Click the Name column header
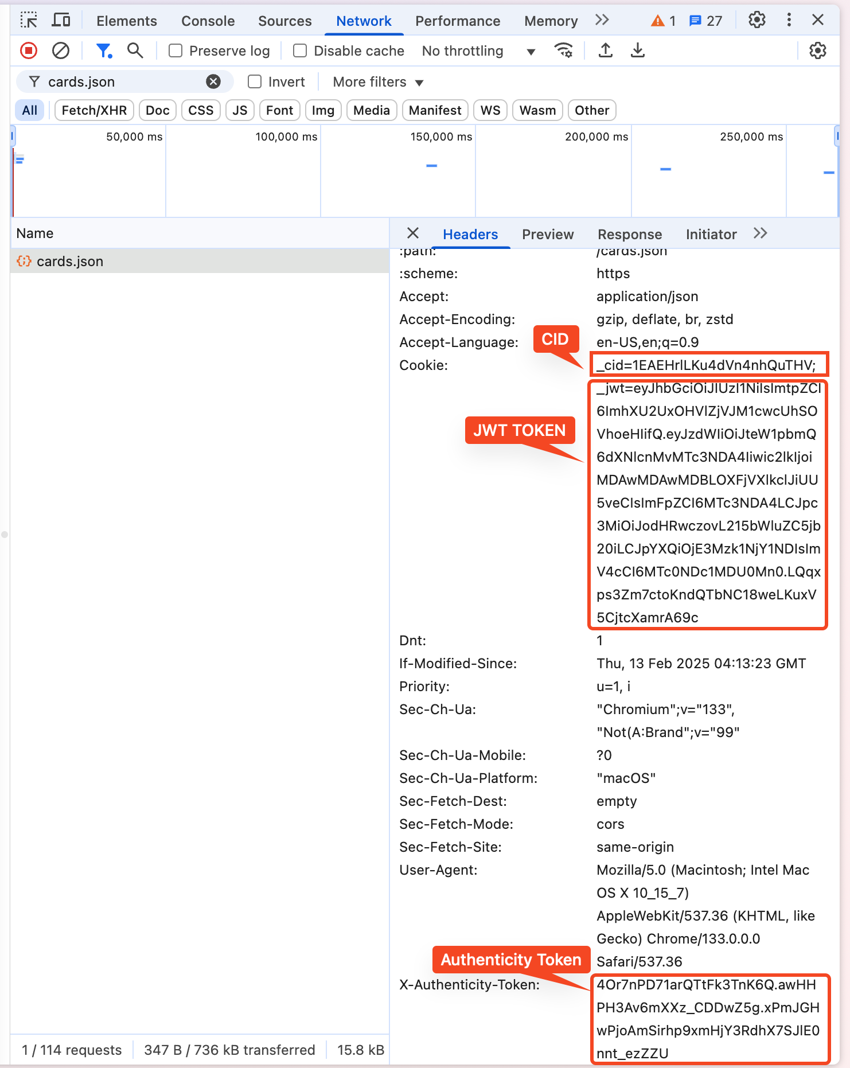 [x=200, y=233]
